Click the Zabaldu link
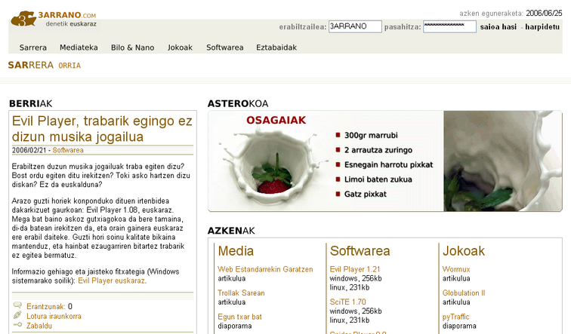Screen dimensions: 571x334 point(39,326)
